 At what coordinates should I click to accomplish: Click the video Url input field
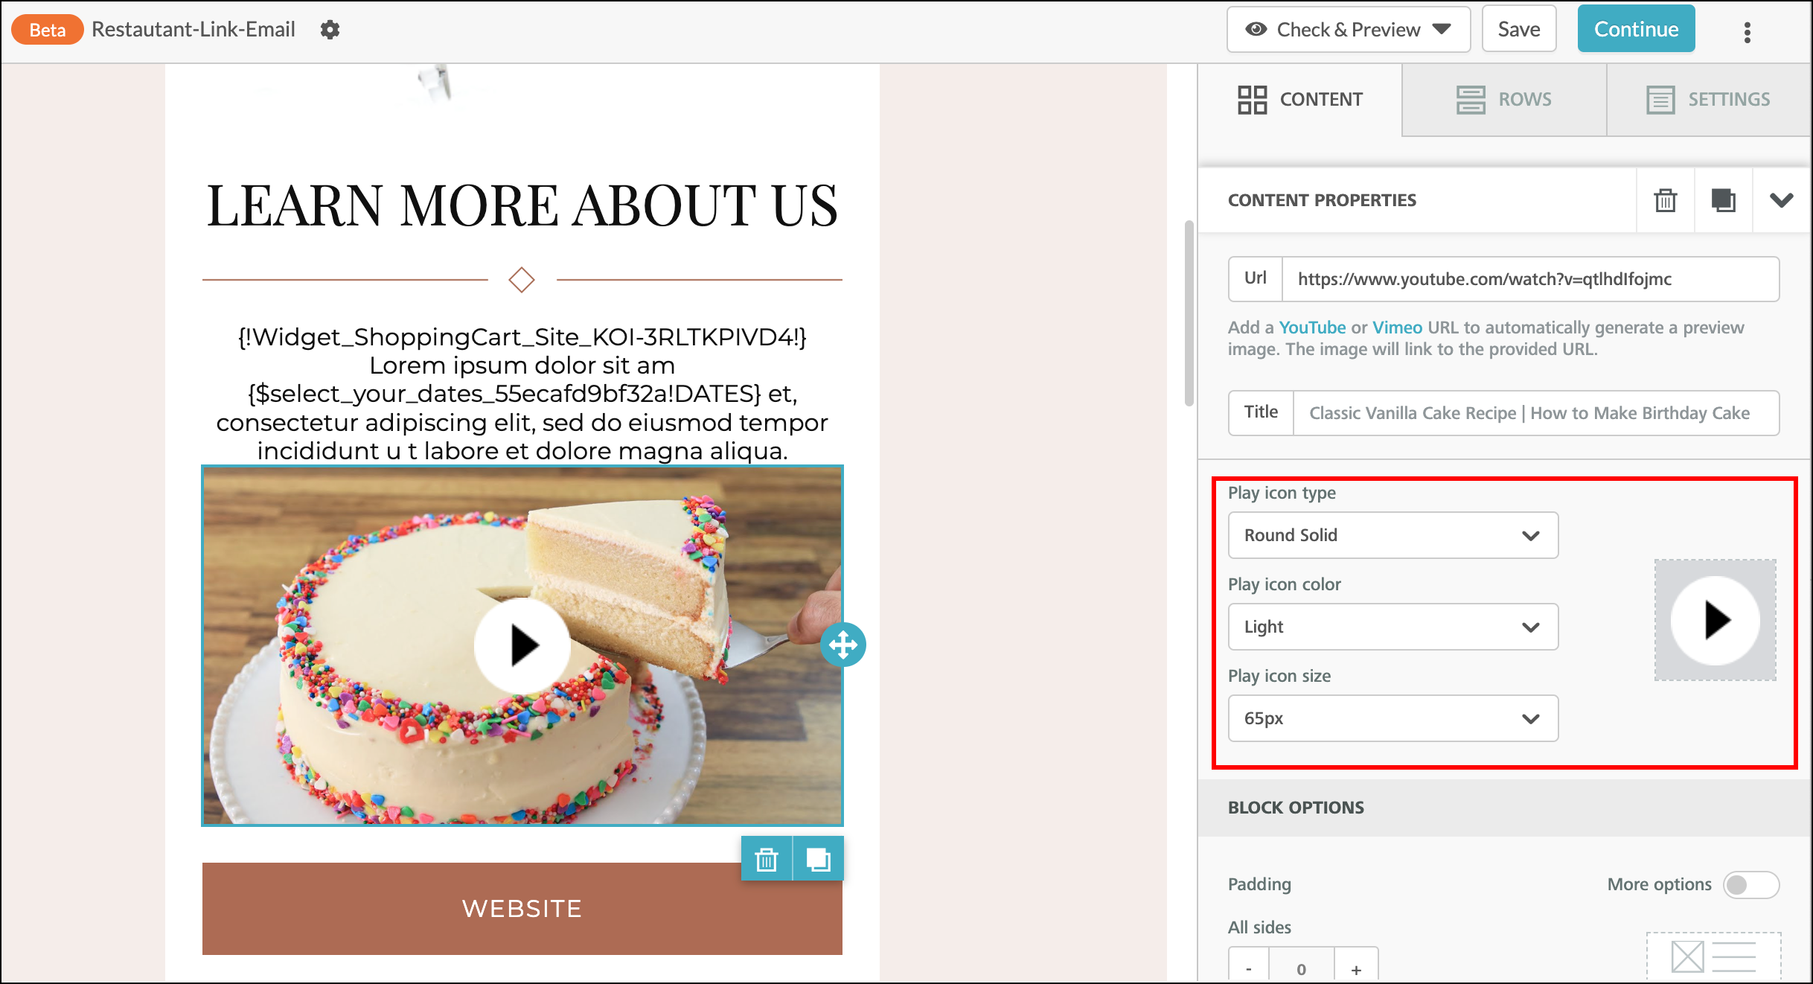pyautogui.click(x=1530, y=279)
